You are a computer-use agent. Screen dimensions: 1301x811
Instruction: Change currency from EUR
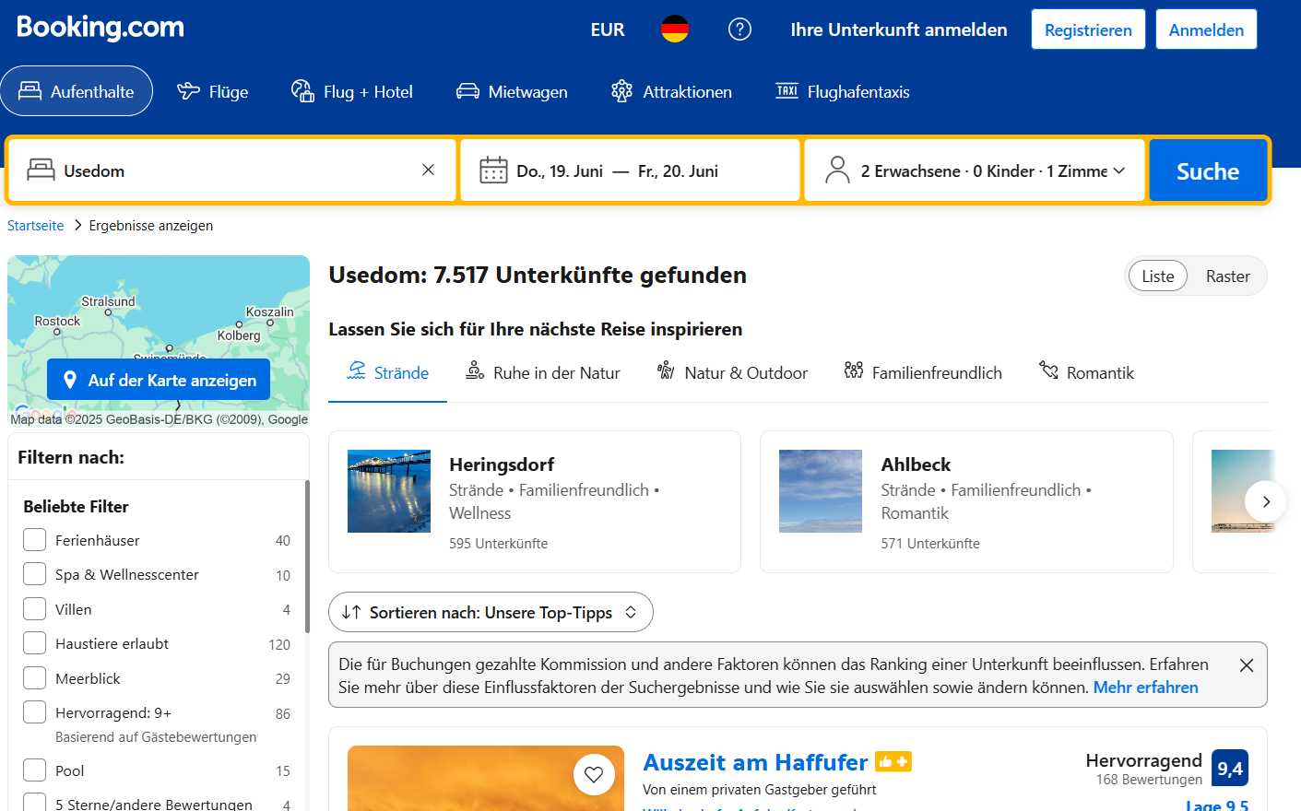point(607,29)
